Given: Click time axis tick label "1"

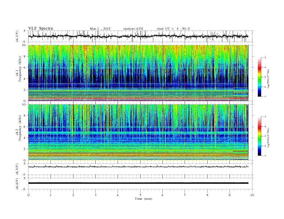Looking at the screenshot, I should (x=51, y=195).
